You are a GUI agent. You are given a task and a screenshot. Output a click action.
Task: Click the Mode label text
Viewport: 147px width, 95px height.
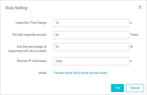[x=42, y=73]
